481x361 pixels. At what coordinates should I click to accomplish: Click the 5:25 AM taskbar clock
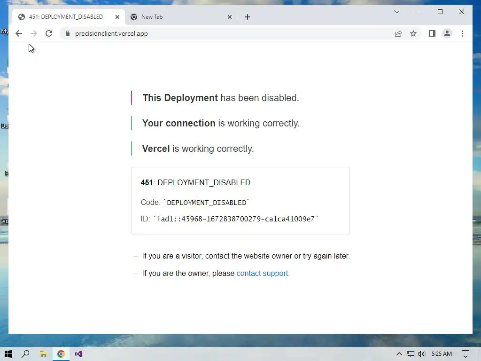442,354
